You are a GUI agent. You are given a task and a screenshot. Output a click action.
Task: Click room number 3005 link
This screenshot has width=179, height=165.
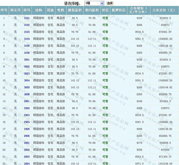(27, 87)
